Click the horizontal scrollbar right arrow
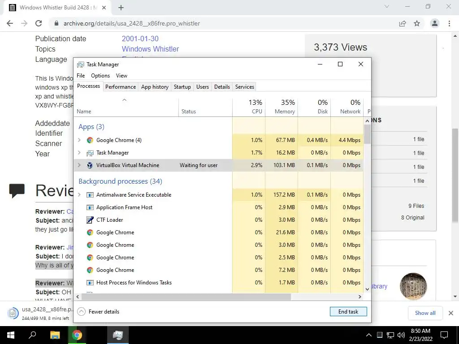Image resolution: width=459 pixels, height=344 pixels. pos(360,297)
